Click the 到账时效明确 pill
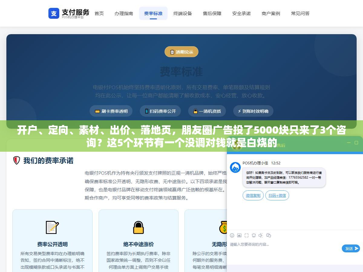 coord(253,111)
